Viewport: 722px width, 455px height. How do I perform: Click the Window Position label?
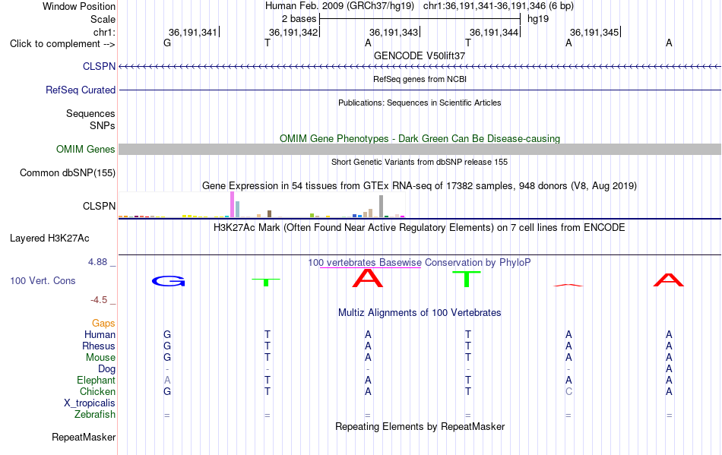coord(79,6)
